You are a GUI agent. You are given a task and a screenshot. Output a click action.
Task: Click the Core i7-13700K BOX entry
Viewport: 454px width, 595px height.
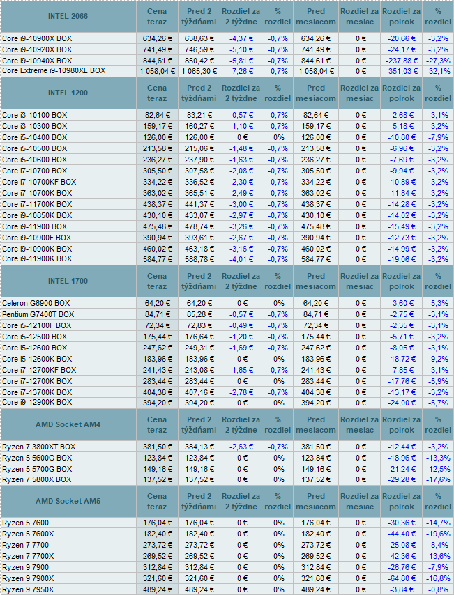(37, 393)
